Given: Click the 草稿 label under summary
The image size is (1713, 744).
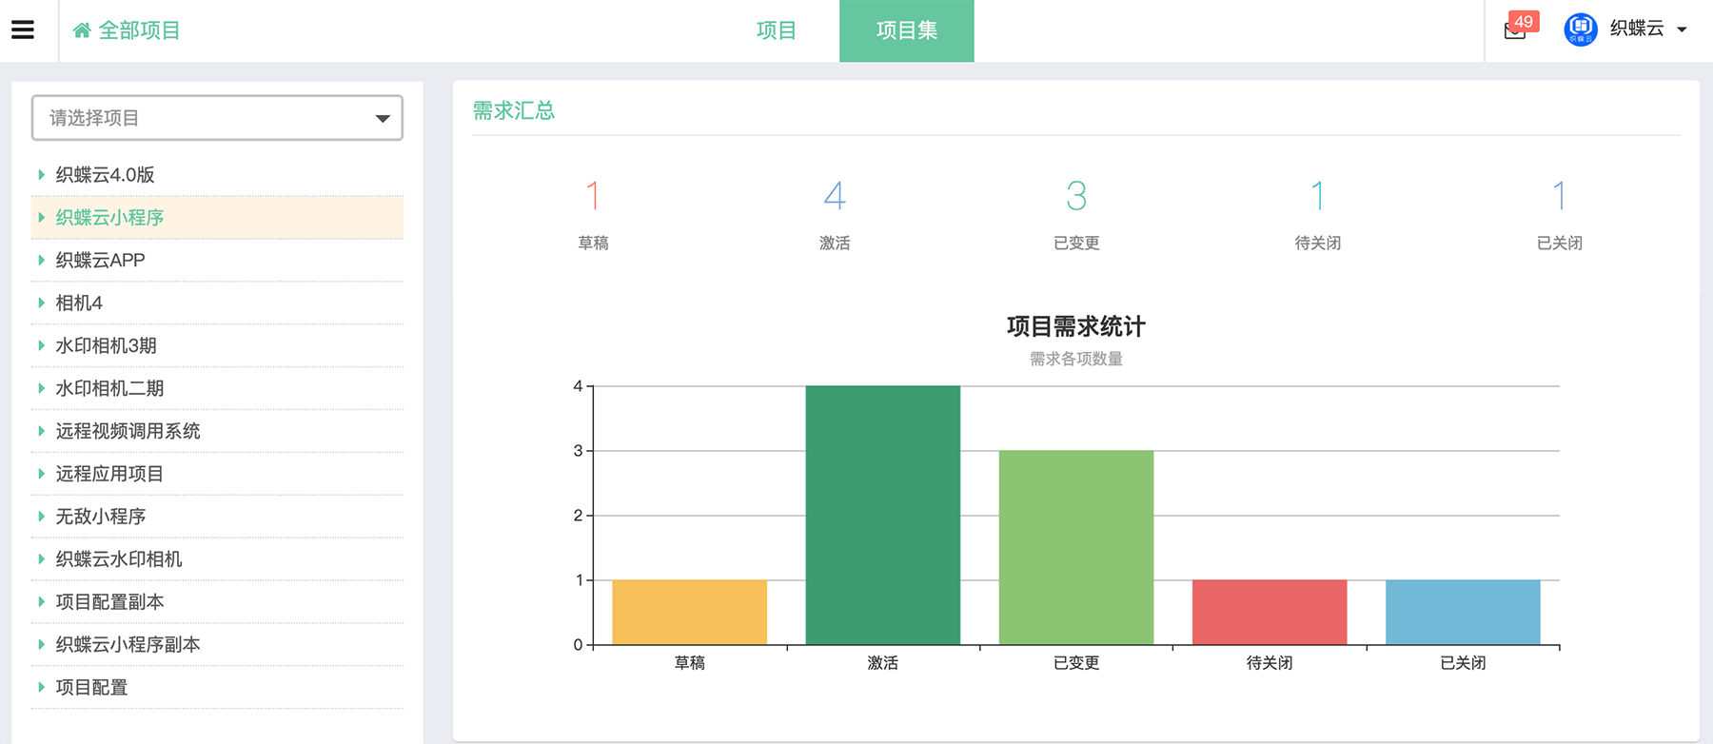Looking at the screenshot, I should [x=593, y=244].
